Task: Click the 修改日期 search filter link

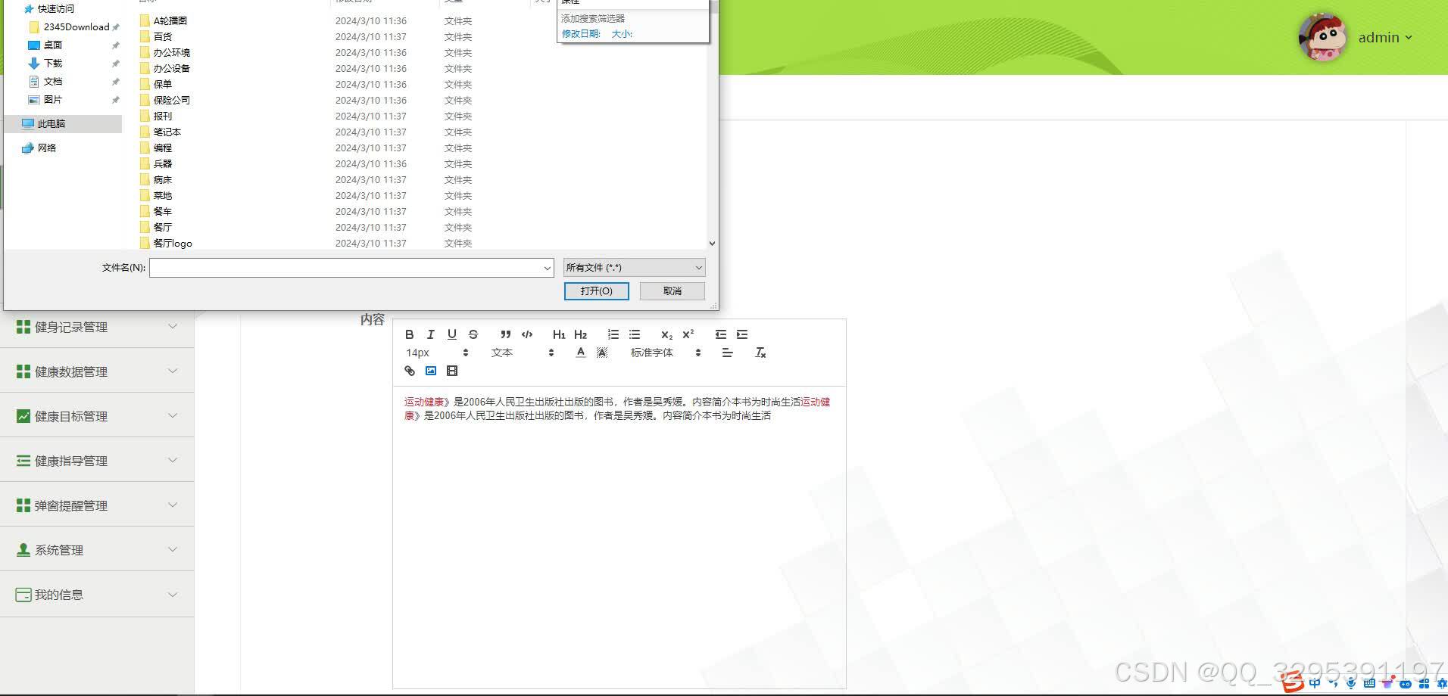Action: click(581, 34)
